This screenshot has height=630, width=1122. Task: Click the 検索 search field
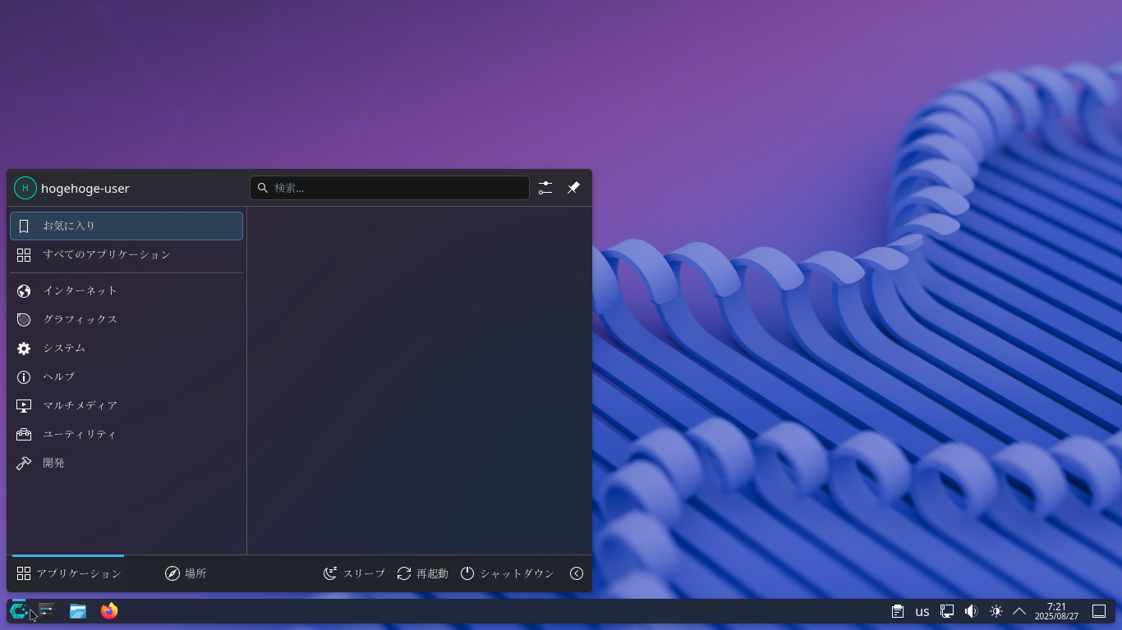click(389, 188)
